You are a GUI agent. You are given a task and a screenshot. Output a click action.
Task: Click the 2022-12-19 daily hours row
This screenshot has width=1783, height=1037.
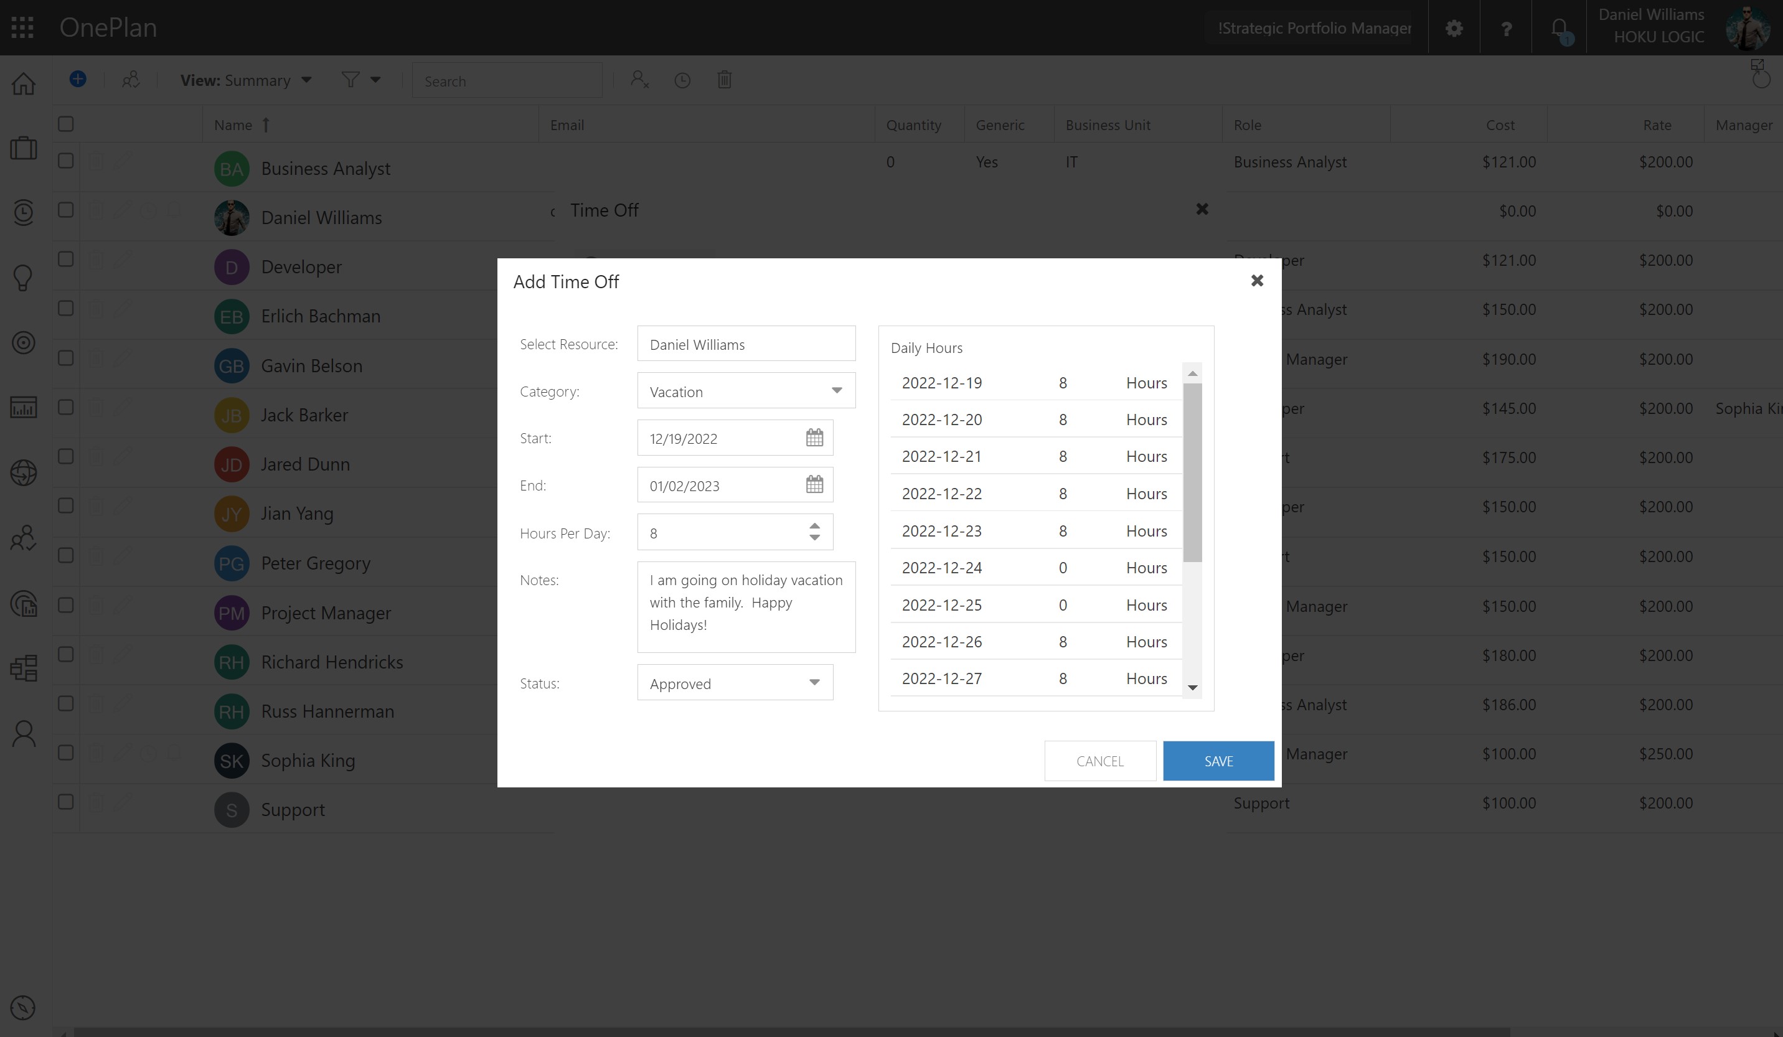coord(1036,383)
